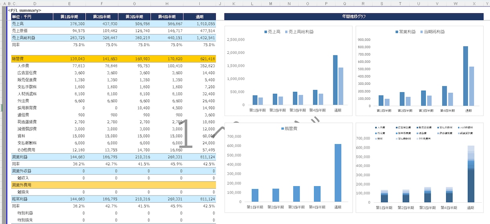Select the 通期 table header cell
This screenshot has width=490, height=224.
point(200,17)
